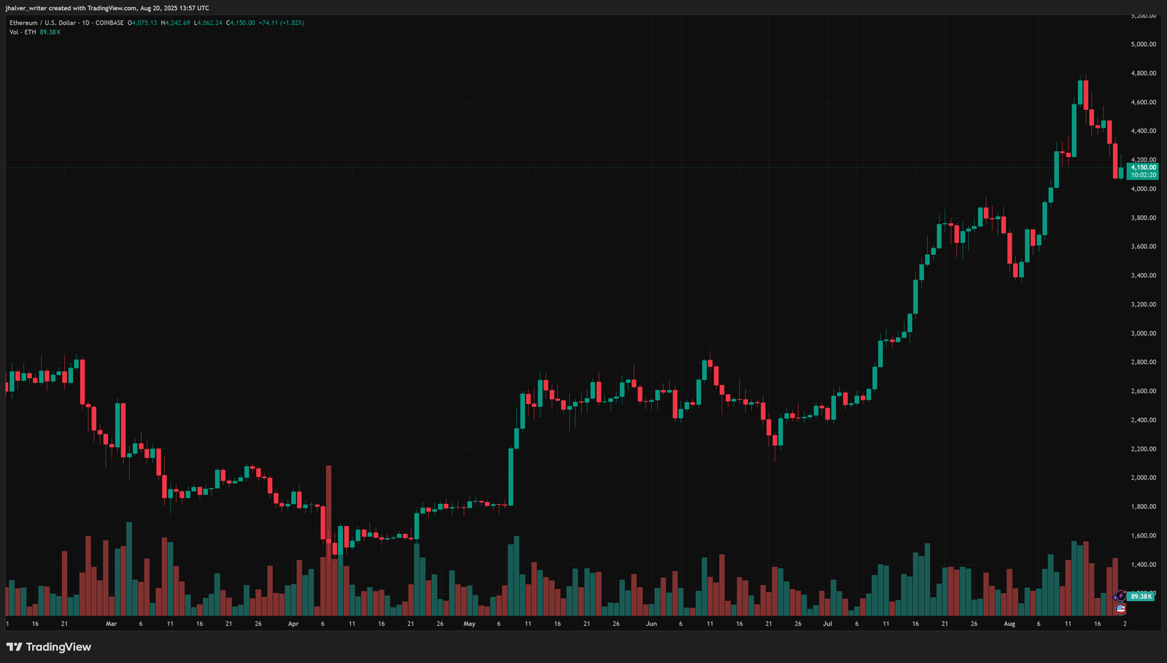The height and width of the screenshot is (663, 1167).
Task: Open the Ethereum / U.S. Dollar symbol title
Action: click(x=44, y=23)
